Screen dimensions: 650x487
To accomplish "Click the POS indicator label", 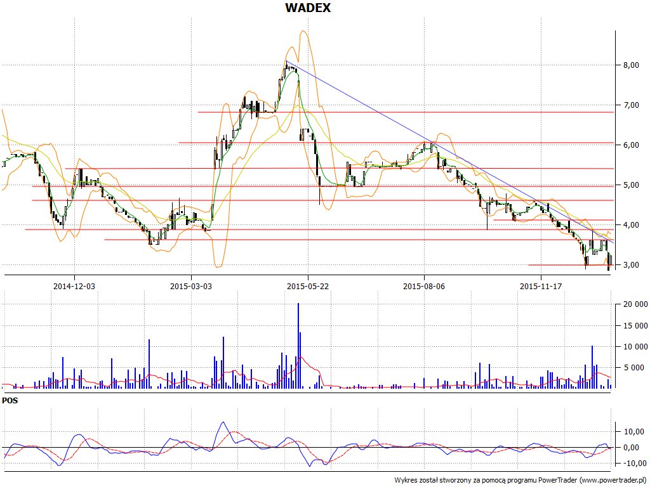I will tap(10, 401).
